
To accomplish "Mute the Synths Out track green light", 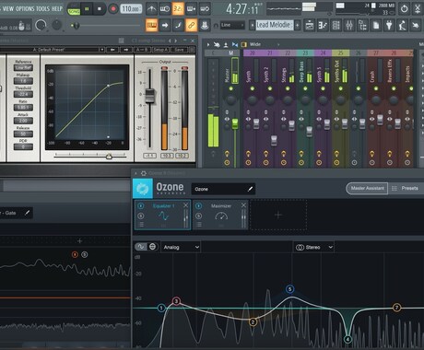I will coord(340,88).
